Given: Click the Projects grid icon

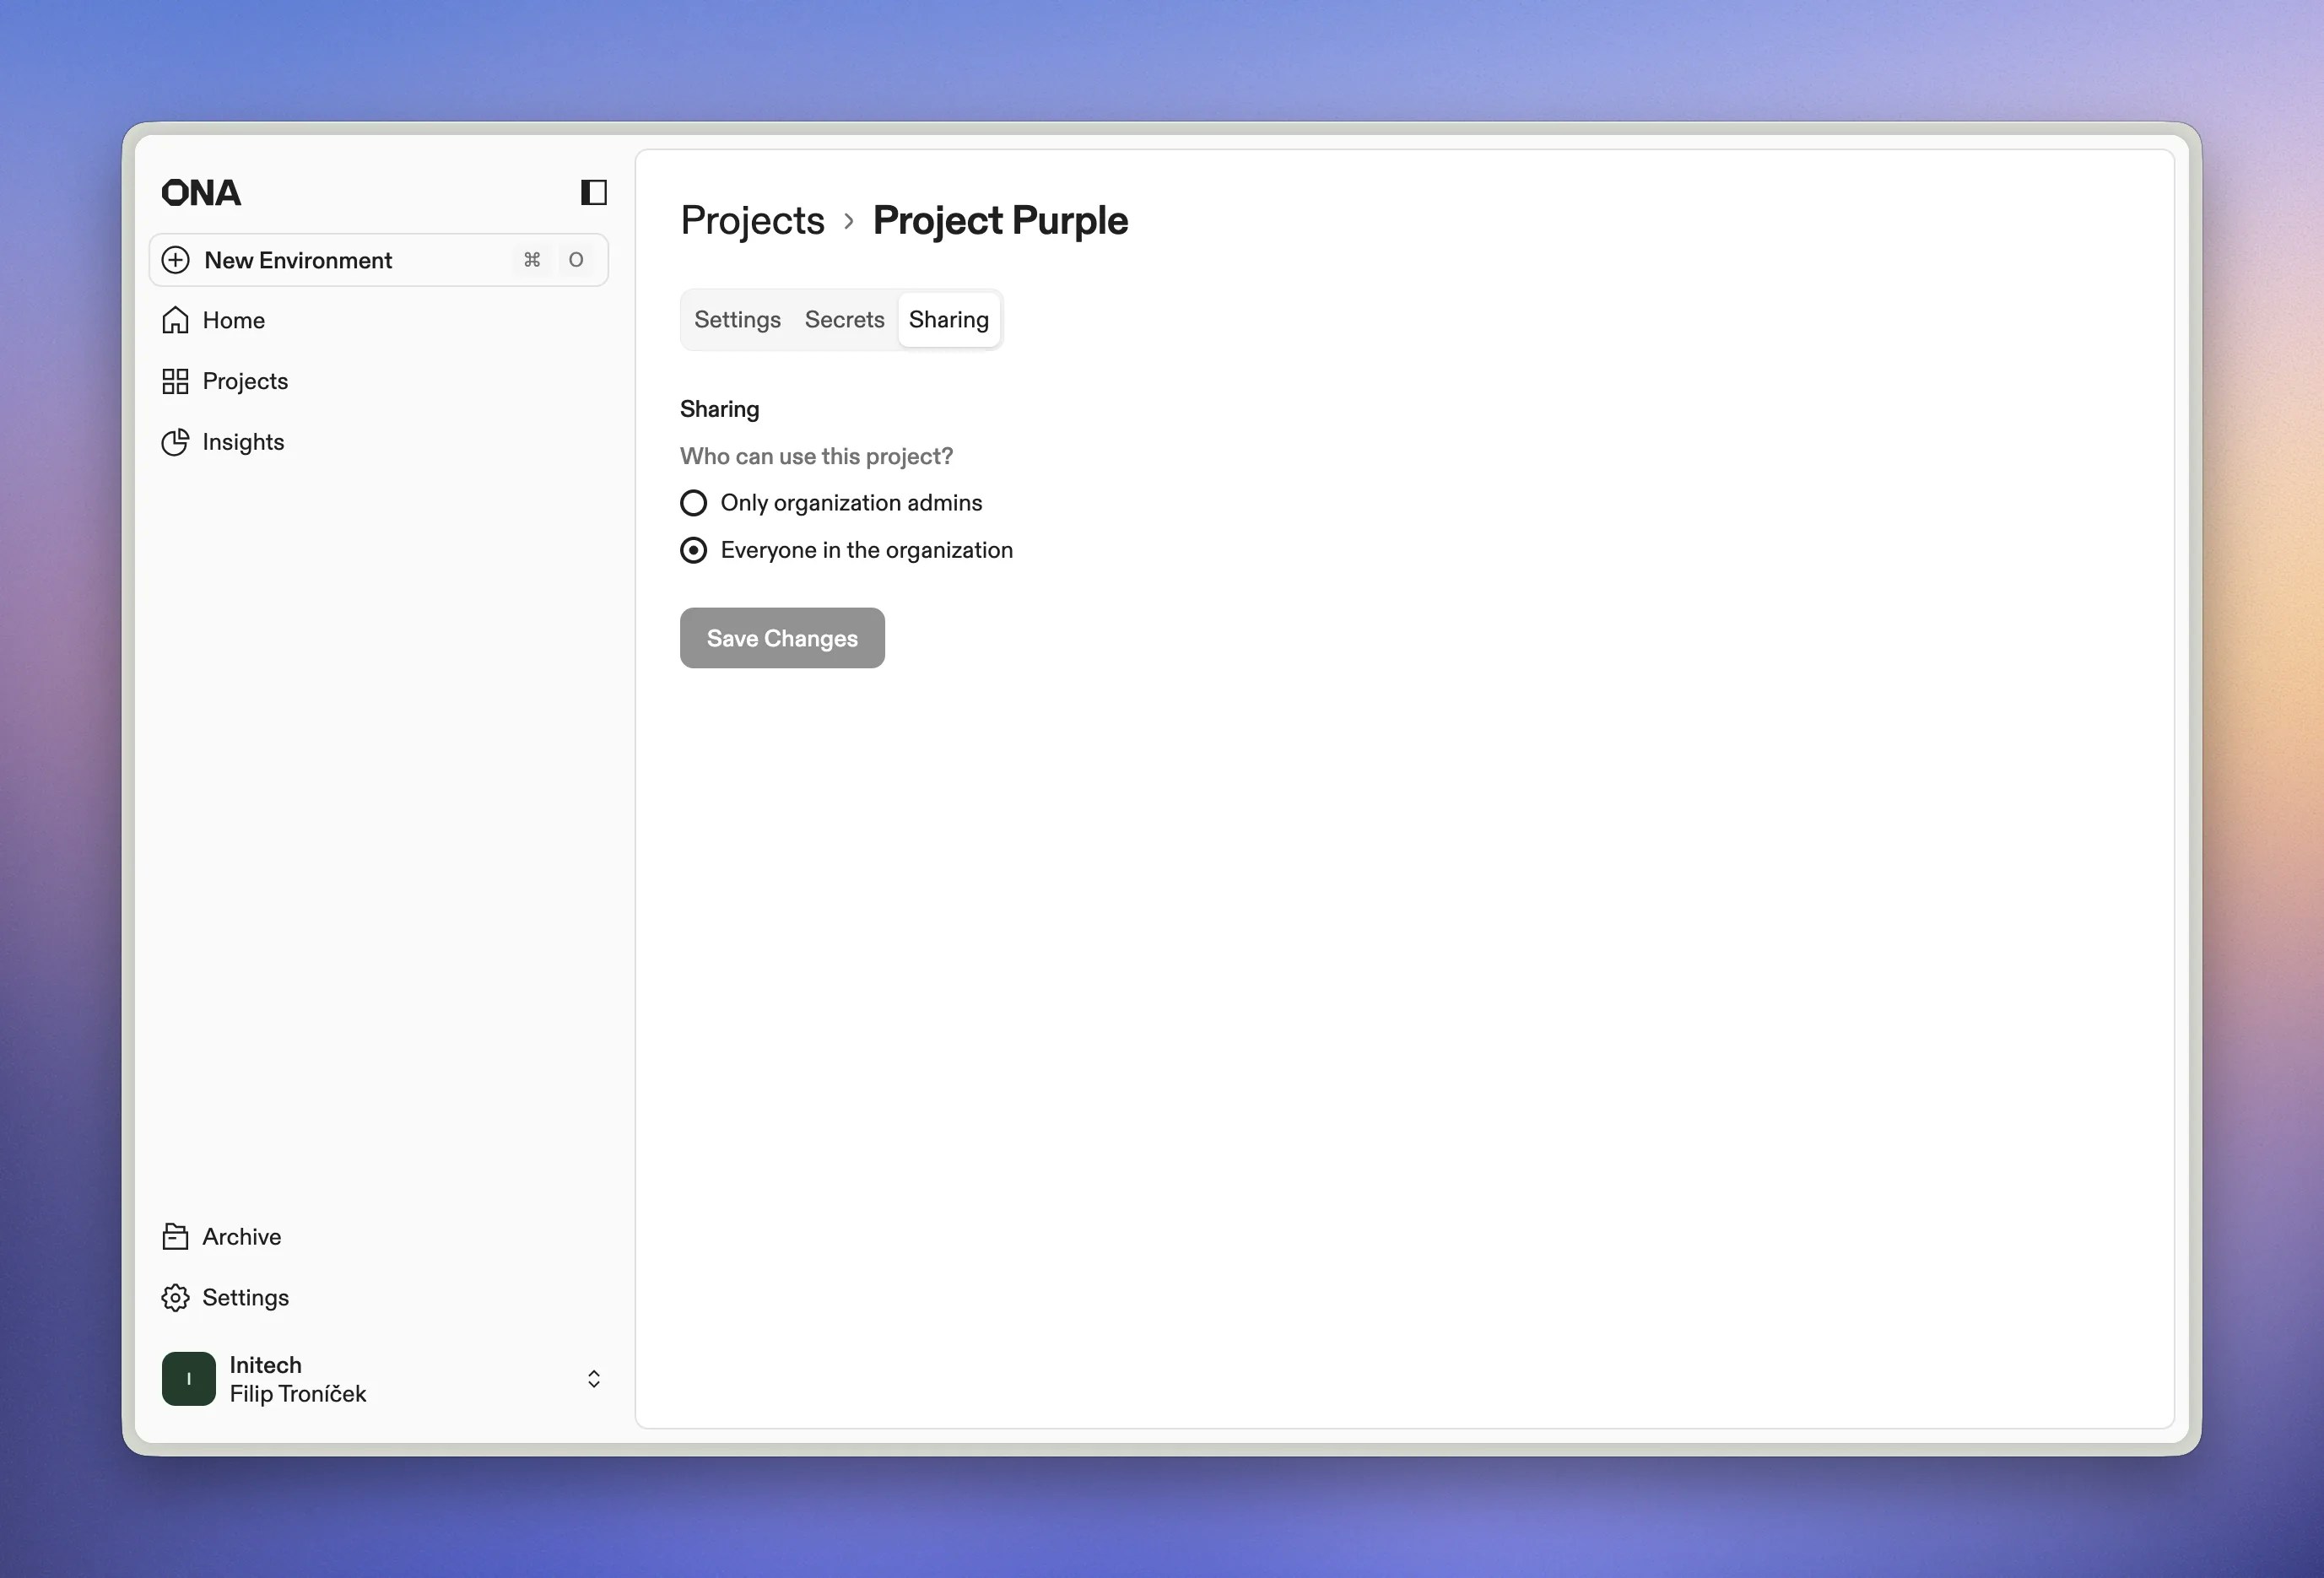Looking at the screenshot, I should [x=175, y=381].
